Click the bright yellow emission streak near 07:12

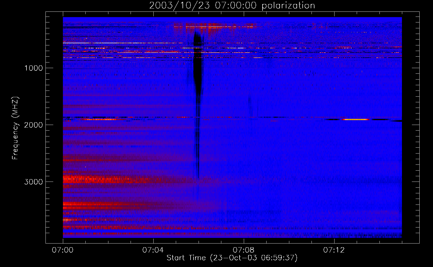[355, 119]
